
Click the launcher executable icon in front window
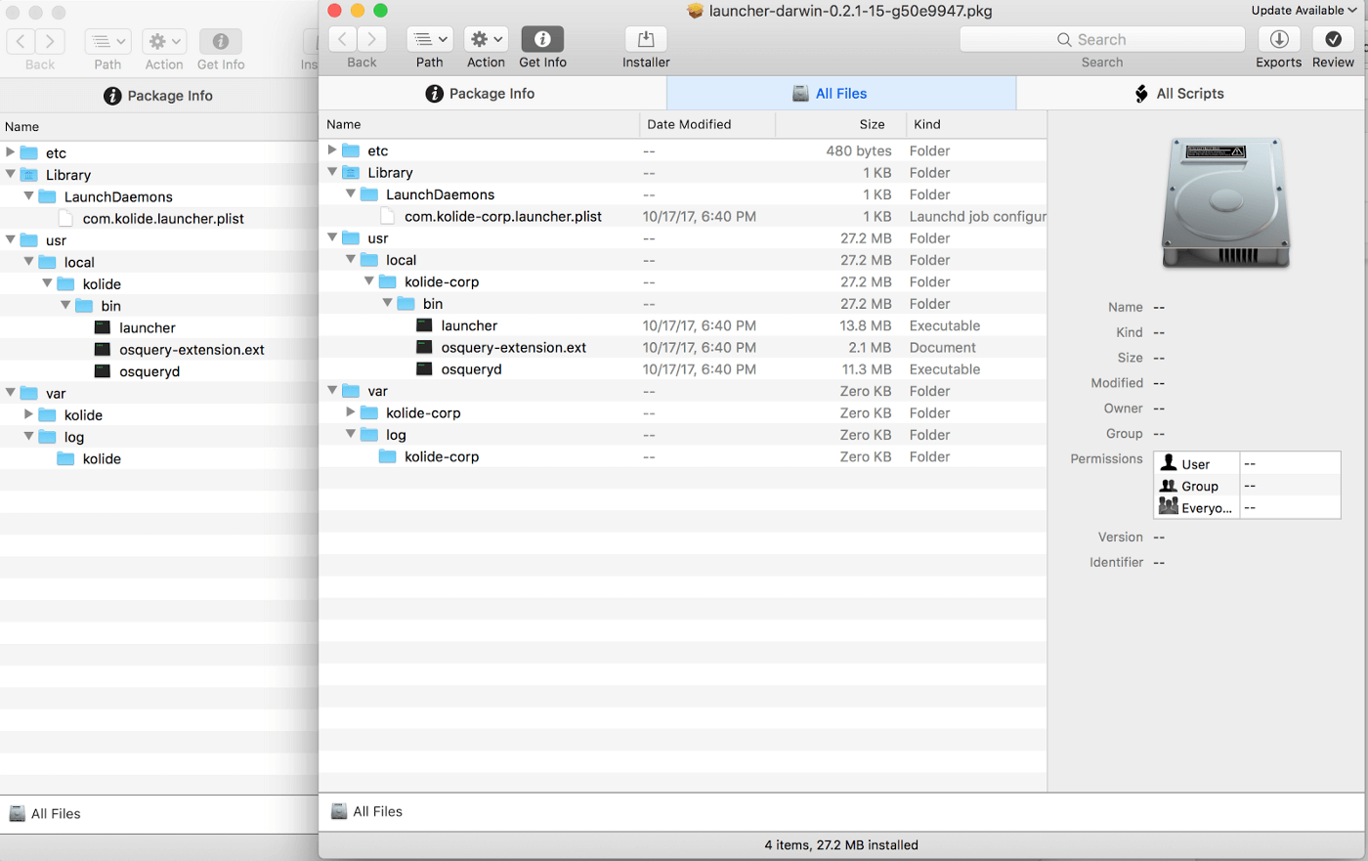(x=424, y=325)
